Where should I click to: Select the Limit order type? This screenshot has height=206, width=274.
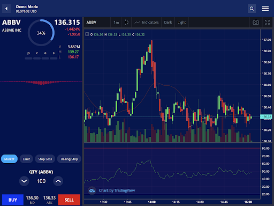pos(26,159)
